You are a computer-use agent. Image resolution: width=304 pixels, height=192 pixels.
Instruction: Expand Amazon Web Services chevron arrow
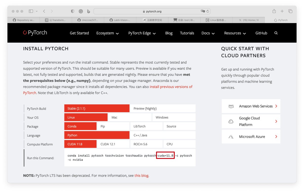(x=276, y=106)
